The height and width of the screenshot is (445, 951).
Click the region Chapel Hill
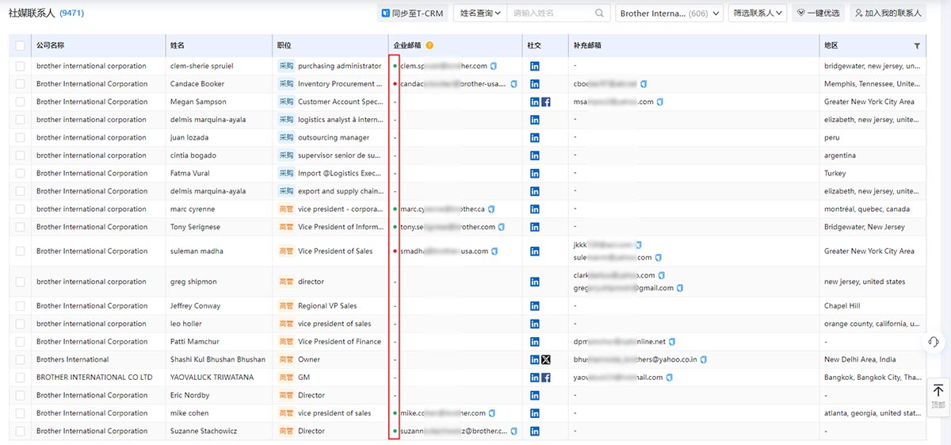point(842,306)
